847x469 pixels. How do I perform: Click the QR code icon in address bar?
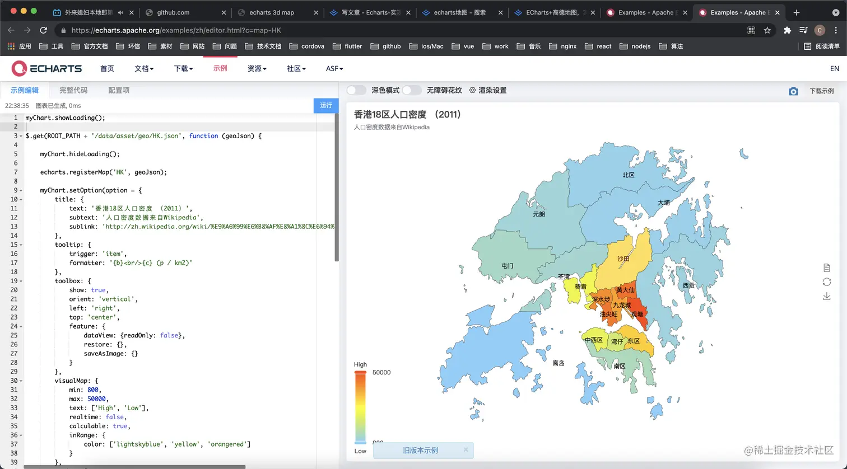(x=751, y=30)
